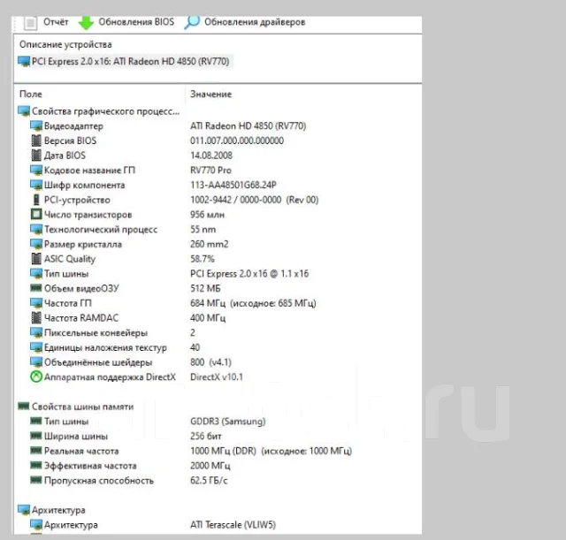566x540 pixels.
Task: Select value 011.007.000.000.000000
Action: (x=237, y=141)
